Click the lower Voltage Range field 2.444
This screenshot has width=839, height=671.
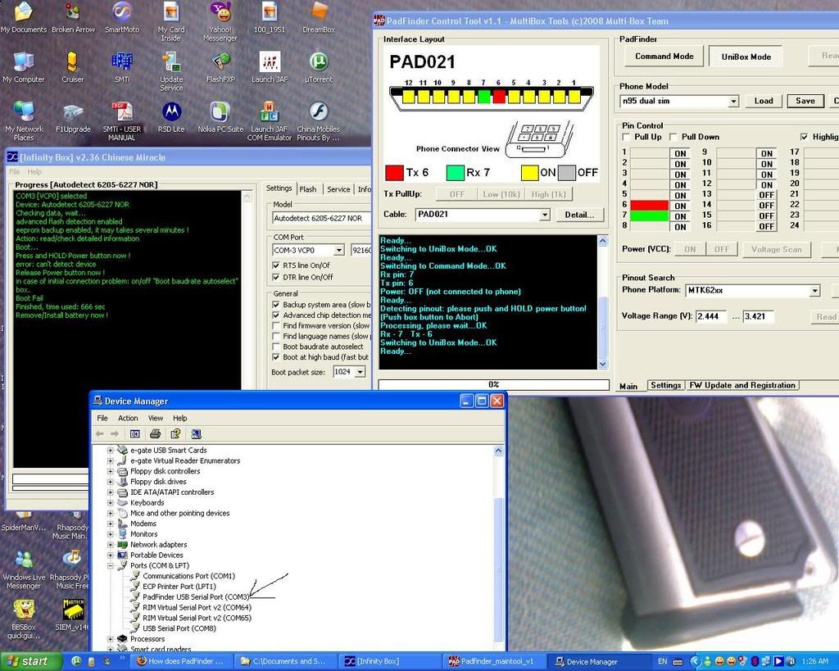pyautogui.click(x=712, y=316)
